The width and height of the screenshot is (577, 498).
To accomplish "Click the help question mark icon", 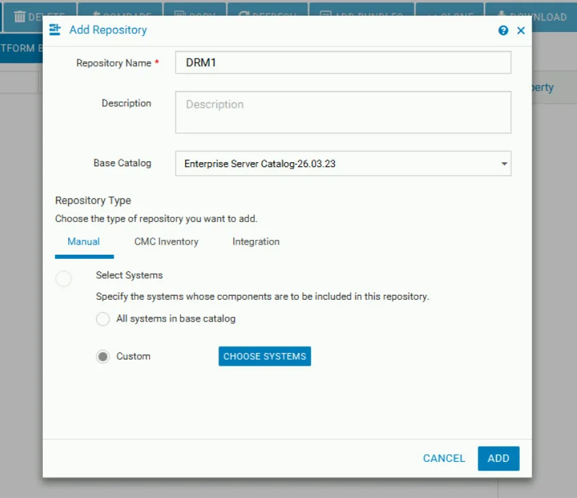I will pyautogui.click(x=503, y=31).
